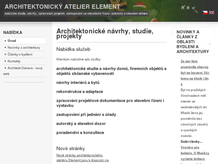Image resolution: width=218 pixels, height=164 pixels.
Task: Click the 'Novinky a články z oblasti bydlení' heading
Action: pos(193,42)
